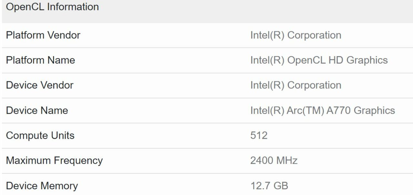Viewport: 413px width, 195px height.
Task: Select the Device Name label
Action: tap(37, 110)
